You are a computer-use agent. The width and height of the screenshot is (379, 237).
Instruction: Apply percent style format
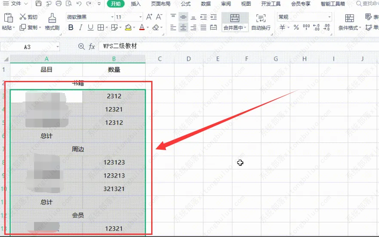pos(296,28)
